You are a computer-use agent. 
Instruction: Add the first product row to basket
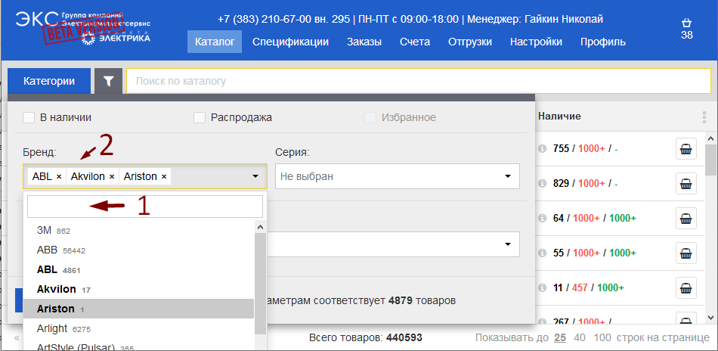(x=685, y=149)
